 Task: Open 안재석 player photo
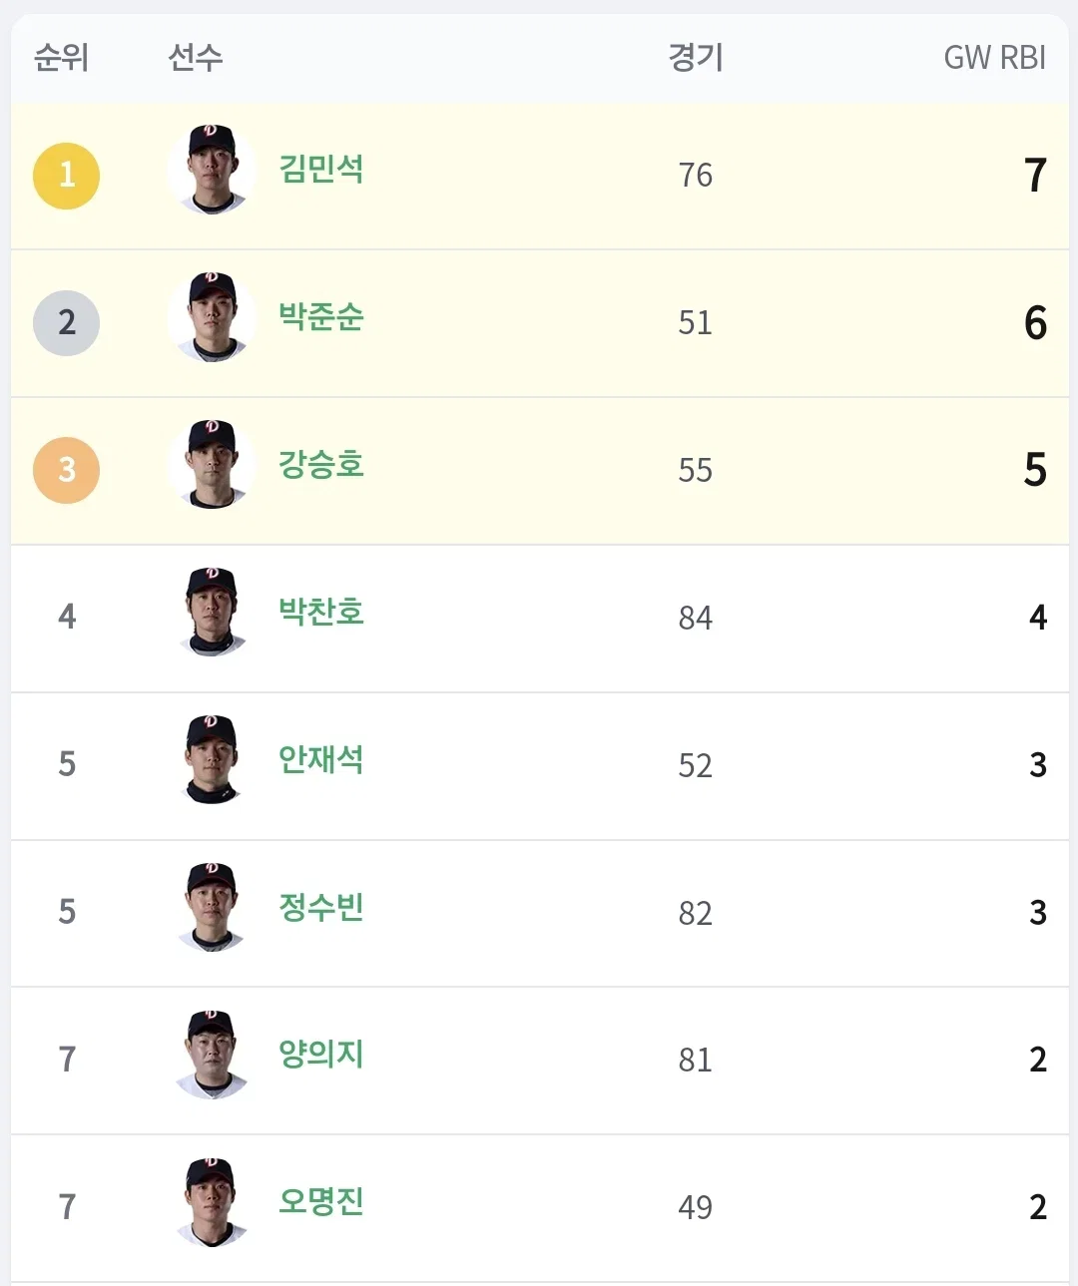click(212, 759)
